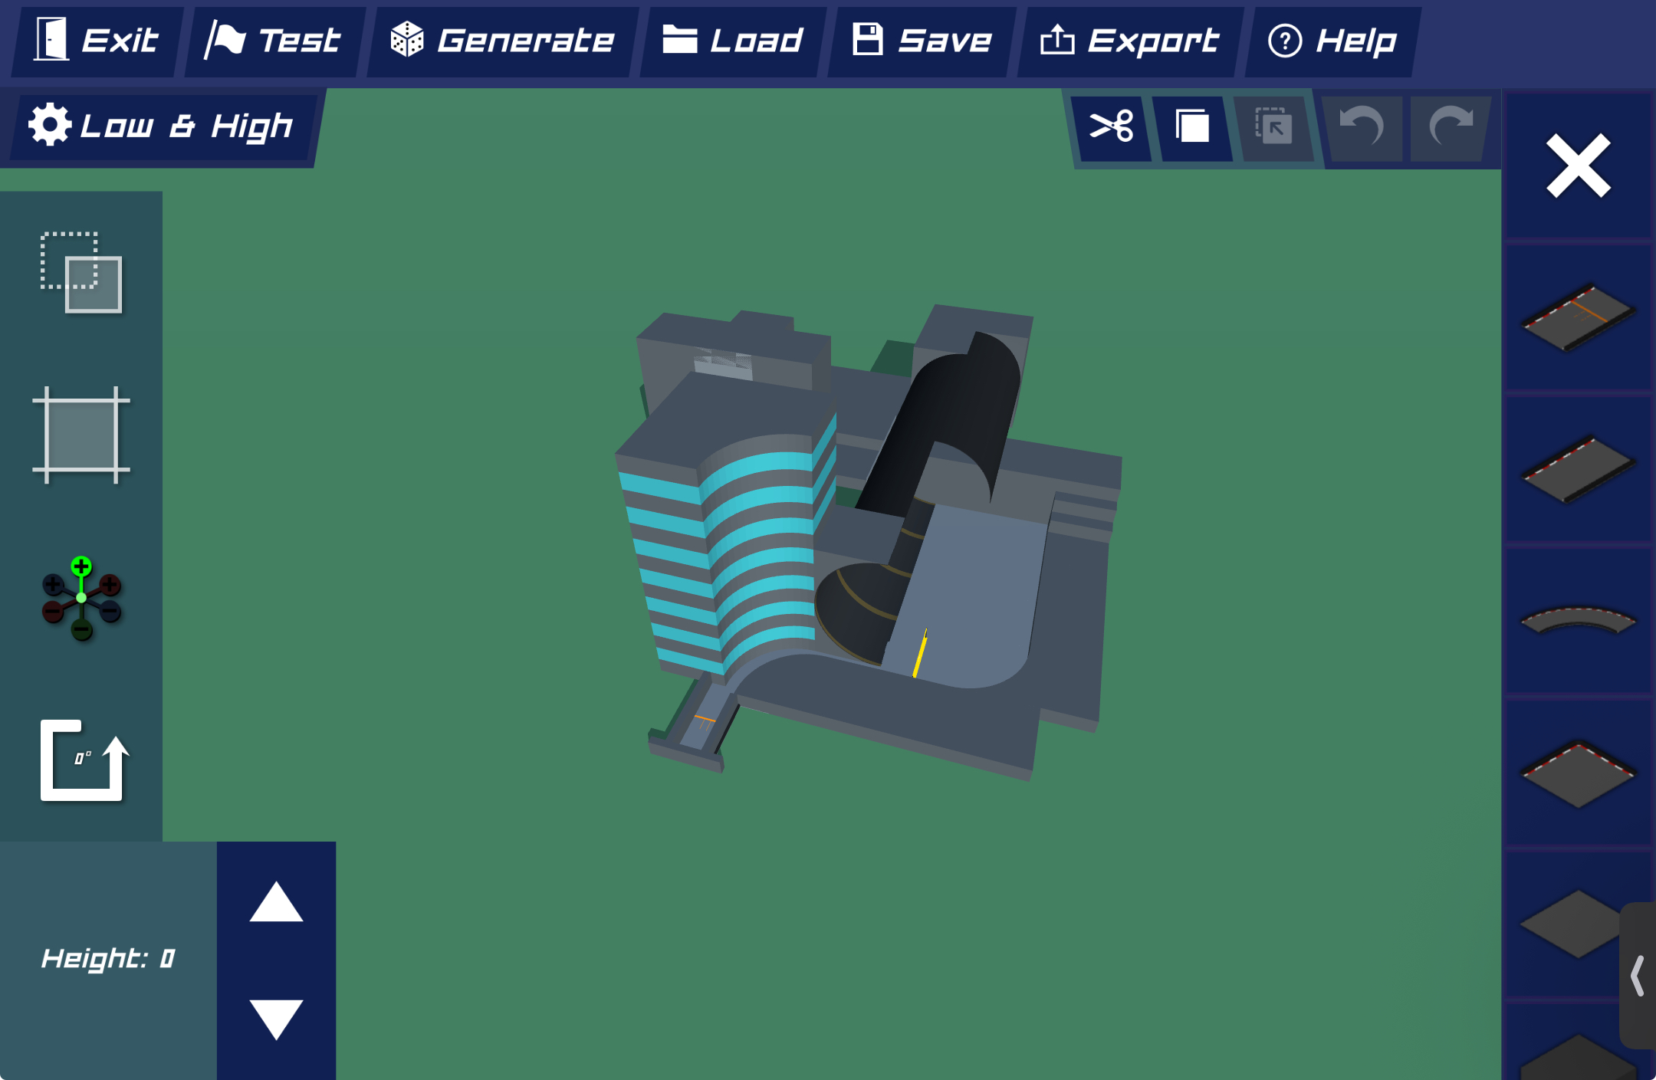Activate the axis move gizmo tool
The height and width of the screenshot is (1080, 1656).
(81, 599)
